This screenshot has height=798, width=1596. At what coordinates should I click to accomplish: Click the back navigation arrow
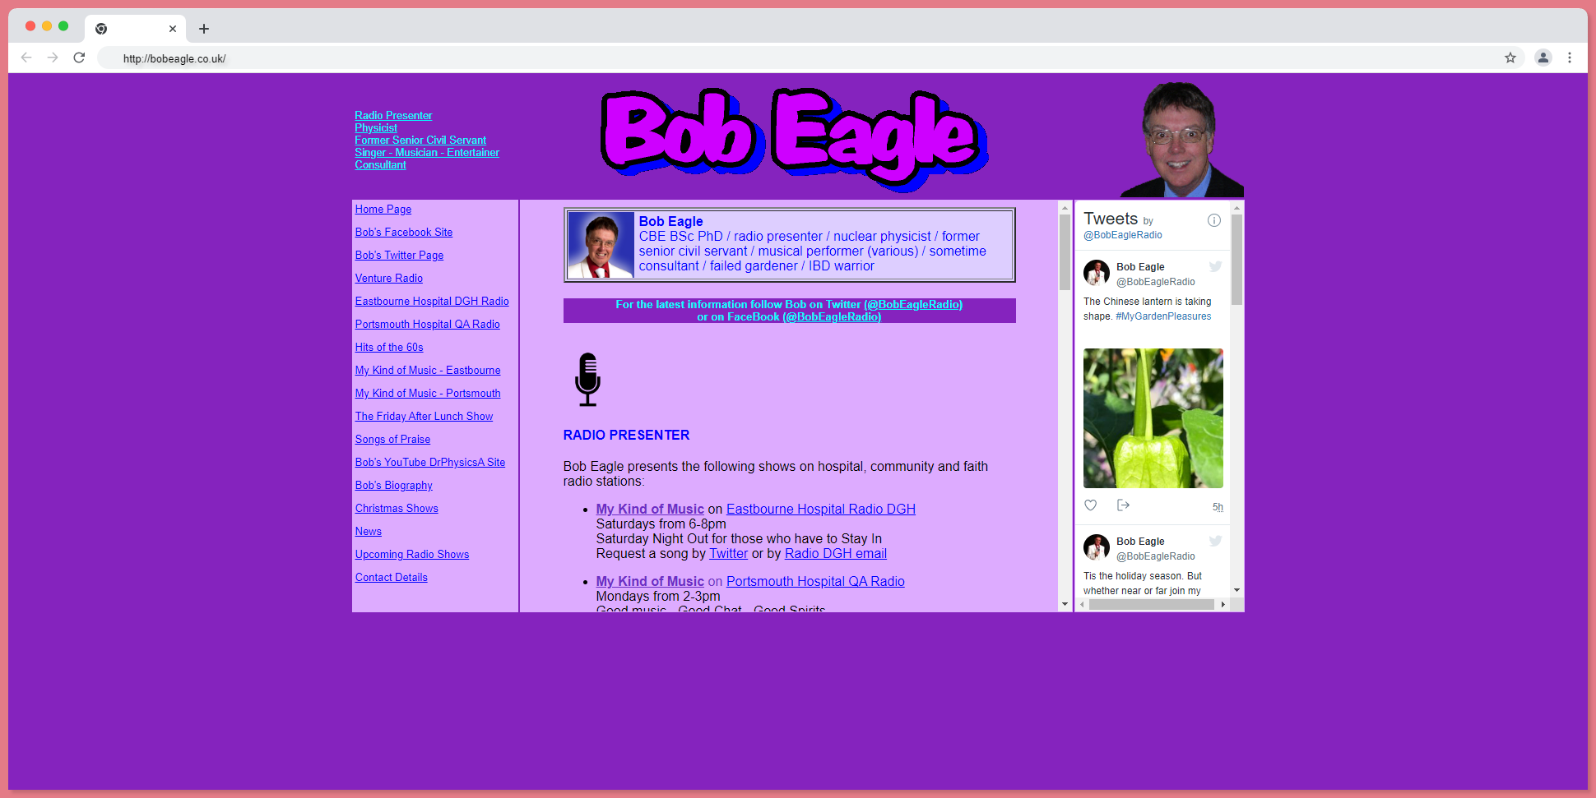[x=26, y=58]
